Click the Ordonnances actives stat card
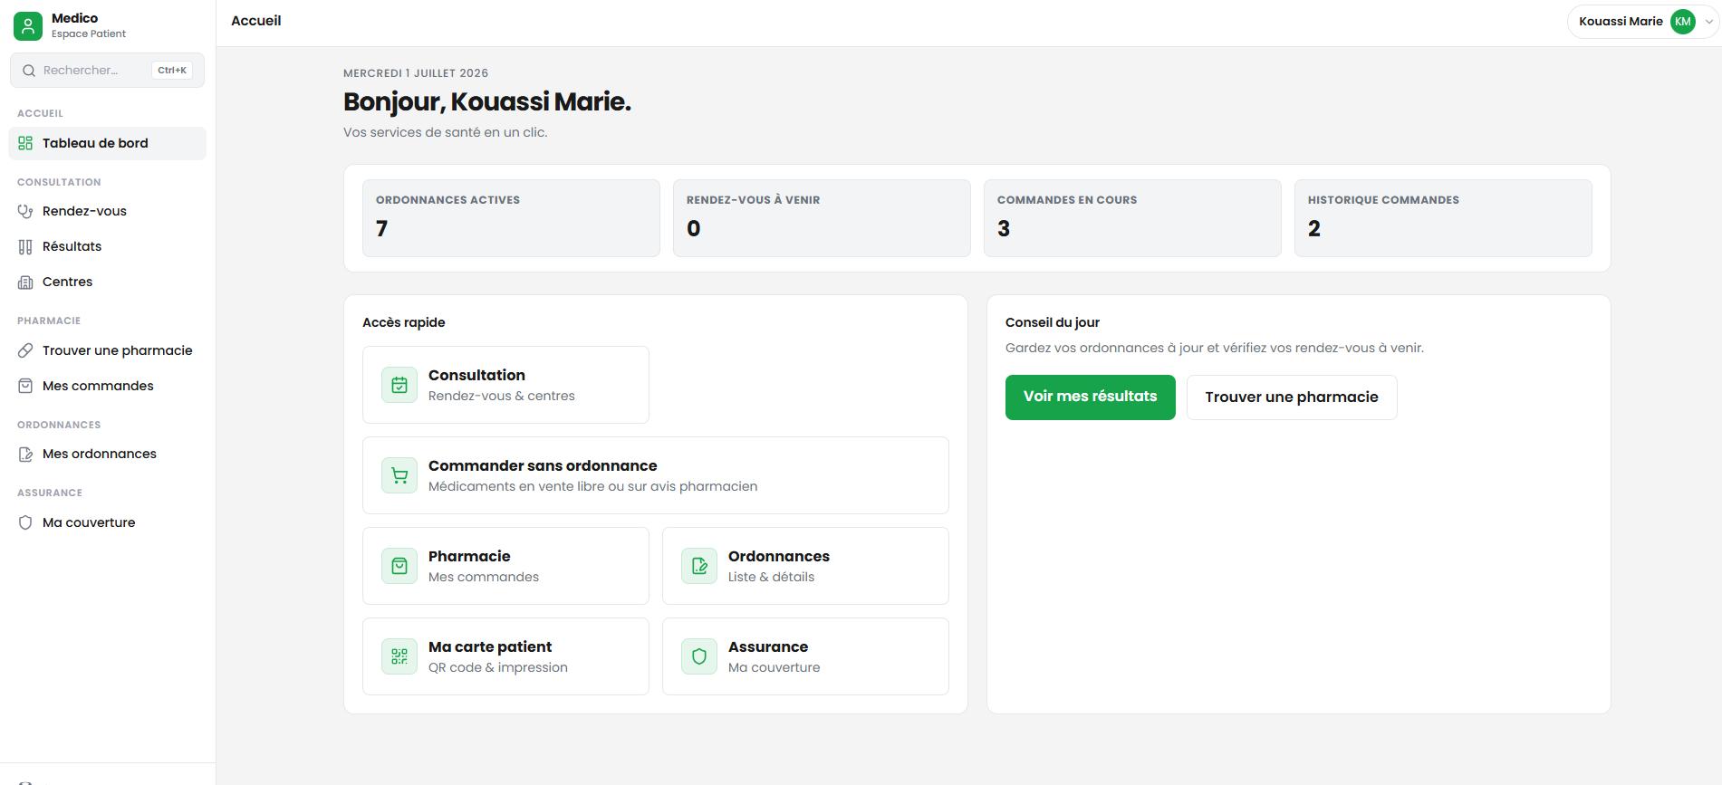This screenshot has height=785, width=1722. pyautogui.click(x=511, y=218)
